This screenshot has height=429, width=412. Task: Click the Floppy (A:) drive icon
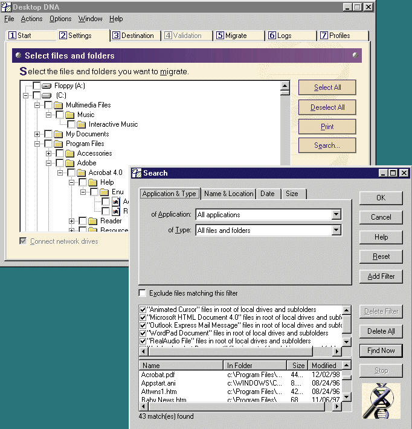(x=47, y=86)
